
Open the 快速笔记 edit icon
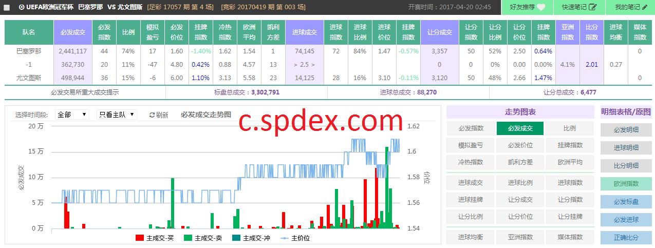[x=592, y=7]
